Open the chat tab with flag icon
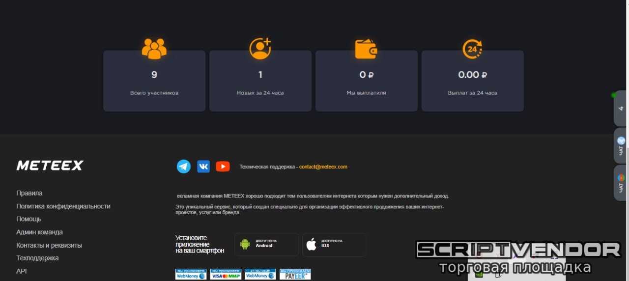The height and width of the screenshot is (281, 629). point(620,183)
